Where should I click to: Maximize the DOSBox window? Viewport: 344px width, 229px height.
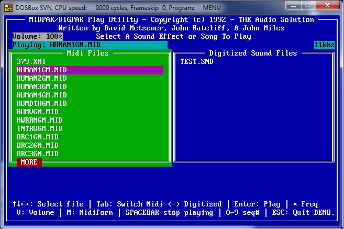tap(308, 6)
